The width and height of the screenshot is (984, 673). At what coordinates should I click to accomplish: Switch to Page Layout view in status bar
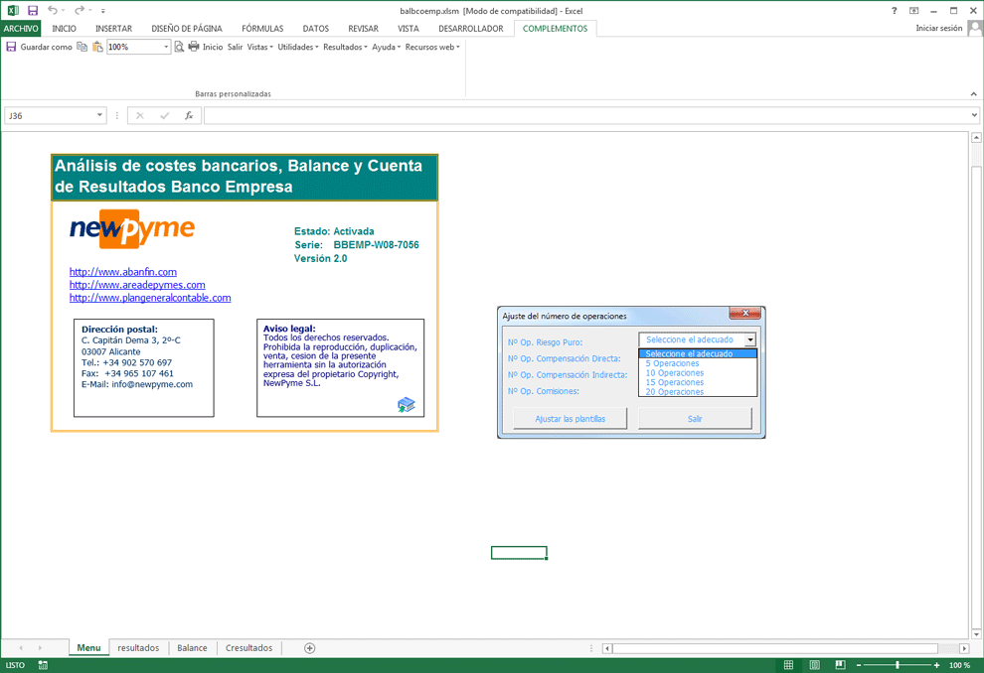pos(815,665)
